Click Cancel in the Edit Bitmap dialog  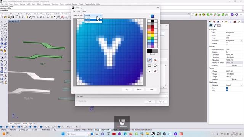(x=139, y=89)
